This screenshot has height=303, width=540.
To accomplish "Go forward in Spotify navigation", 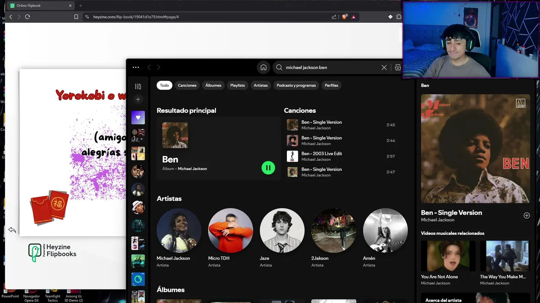I will [159, 67].
